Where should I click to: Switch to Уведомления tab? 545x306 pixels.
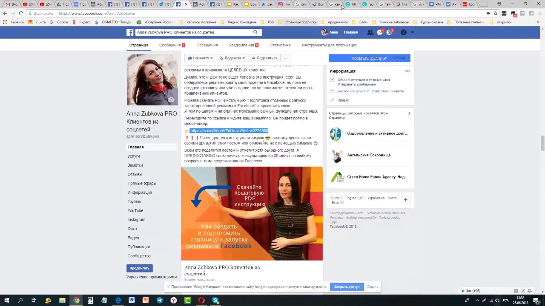[244, 45]
